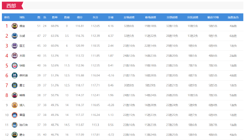Viewport: 245px width, 140px height.
Task: Click the rank number 12 cell
Action: coord(7,135)
